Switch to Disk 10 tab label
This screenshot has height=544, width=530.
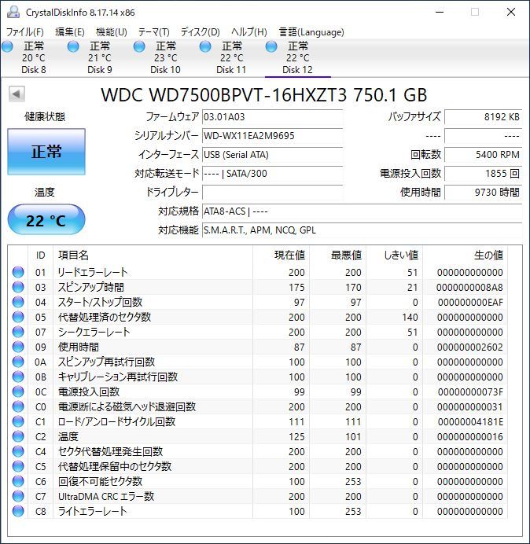coord(165,70)
